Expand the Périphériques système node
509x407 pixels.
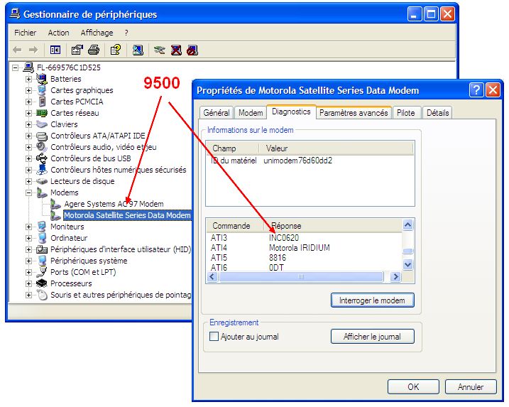[28, 261]
